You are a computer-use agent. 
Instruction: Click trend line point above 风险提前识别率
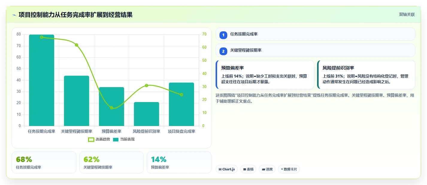click(146, 85)
